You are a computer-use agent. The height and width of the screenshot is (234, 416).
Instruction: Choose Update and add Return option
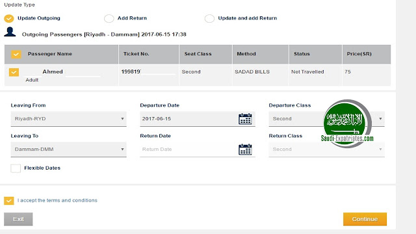tap(209, 18)
